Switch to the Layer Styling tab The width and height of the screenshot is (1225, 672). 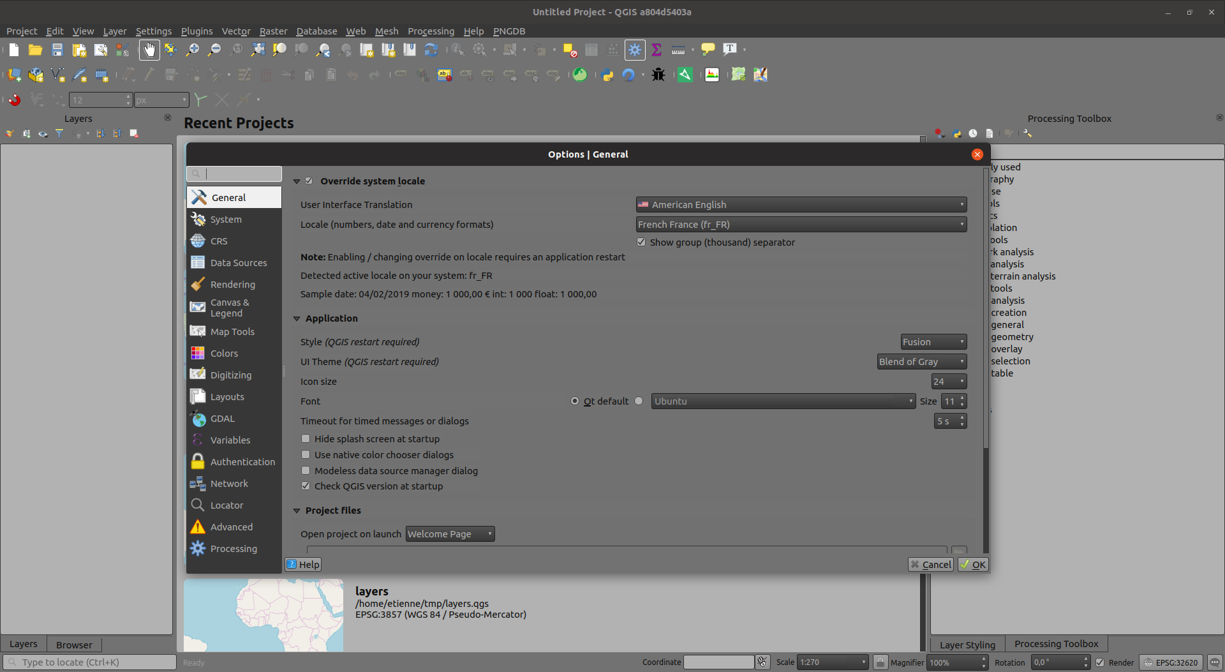pyautogui.click(x=967, y=645)
